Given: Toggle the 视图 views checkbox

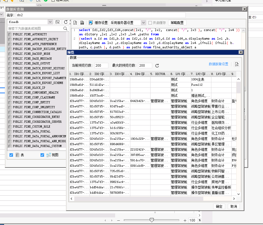Looking at the screenshot, I should [x=42, y=155].
